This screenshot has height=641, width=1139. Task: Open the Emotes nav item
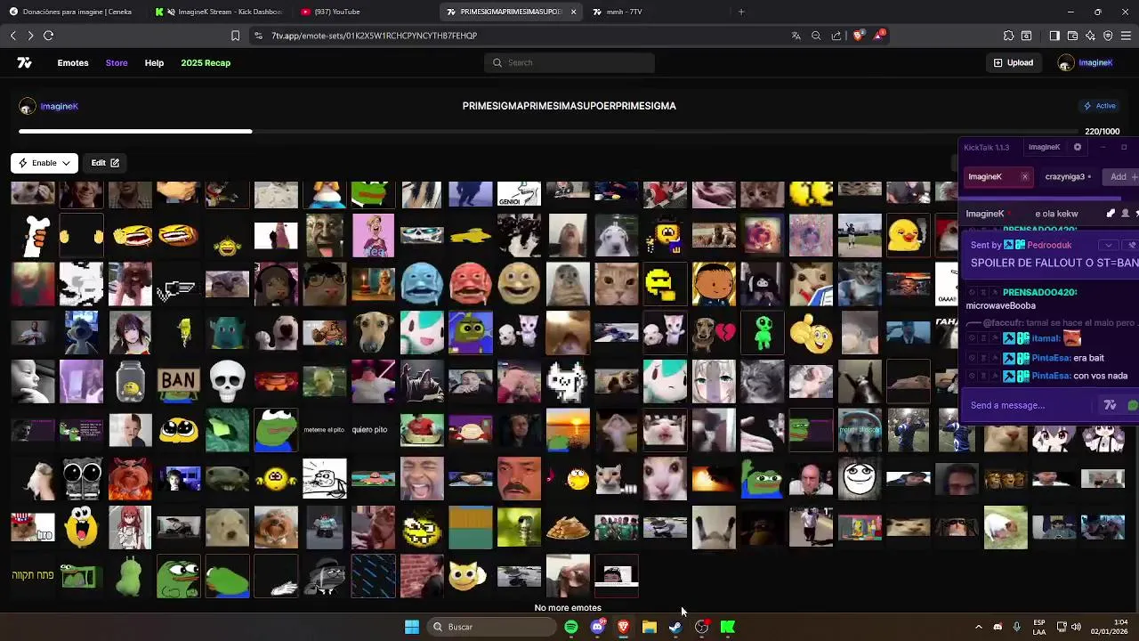(73, 62)
